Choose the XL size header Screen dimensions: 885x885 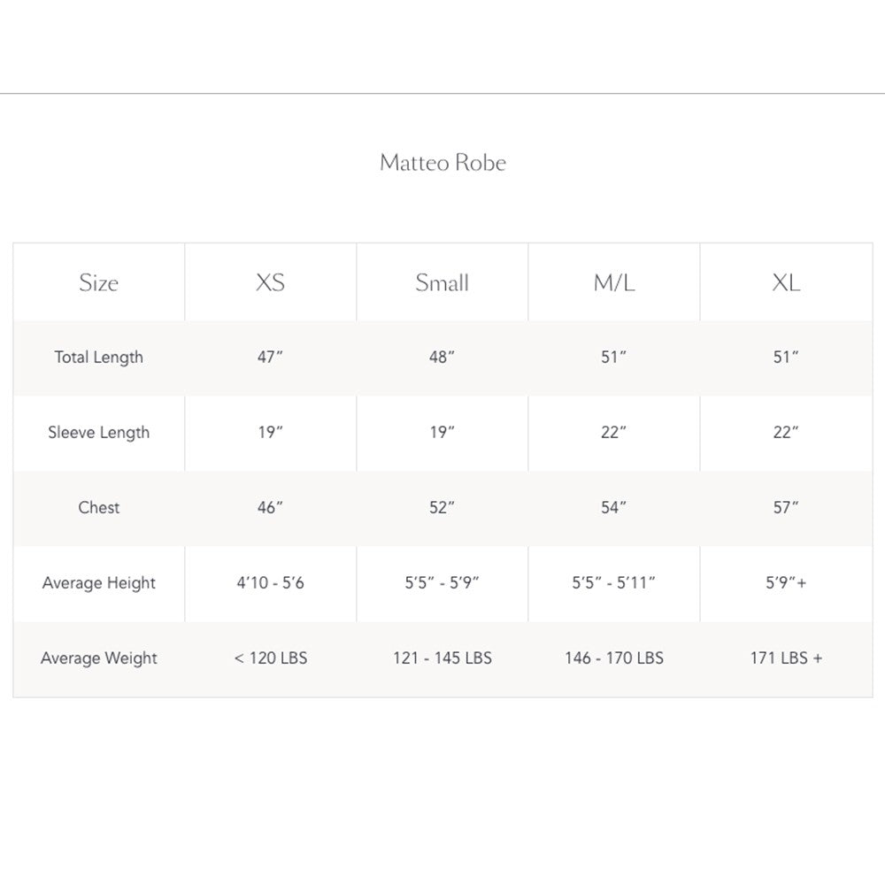click(785, 283)
